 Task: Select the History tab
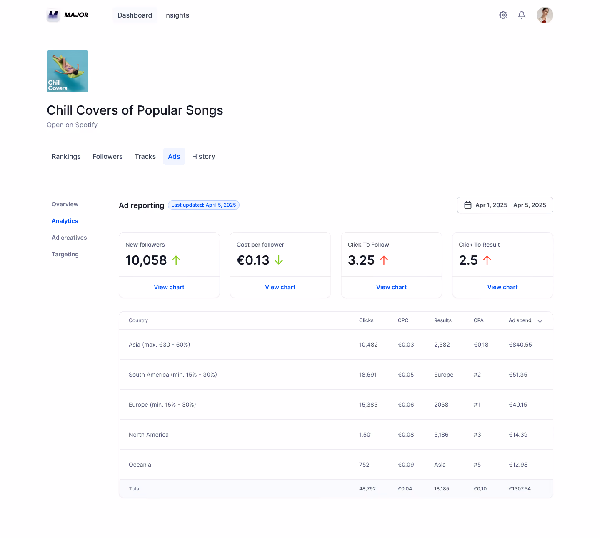[203, 156]
